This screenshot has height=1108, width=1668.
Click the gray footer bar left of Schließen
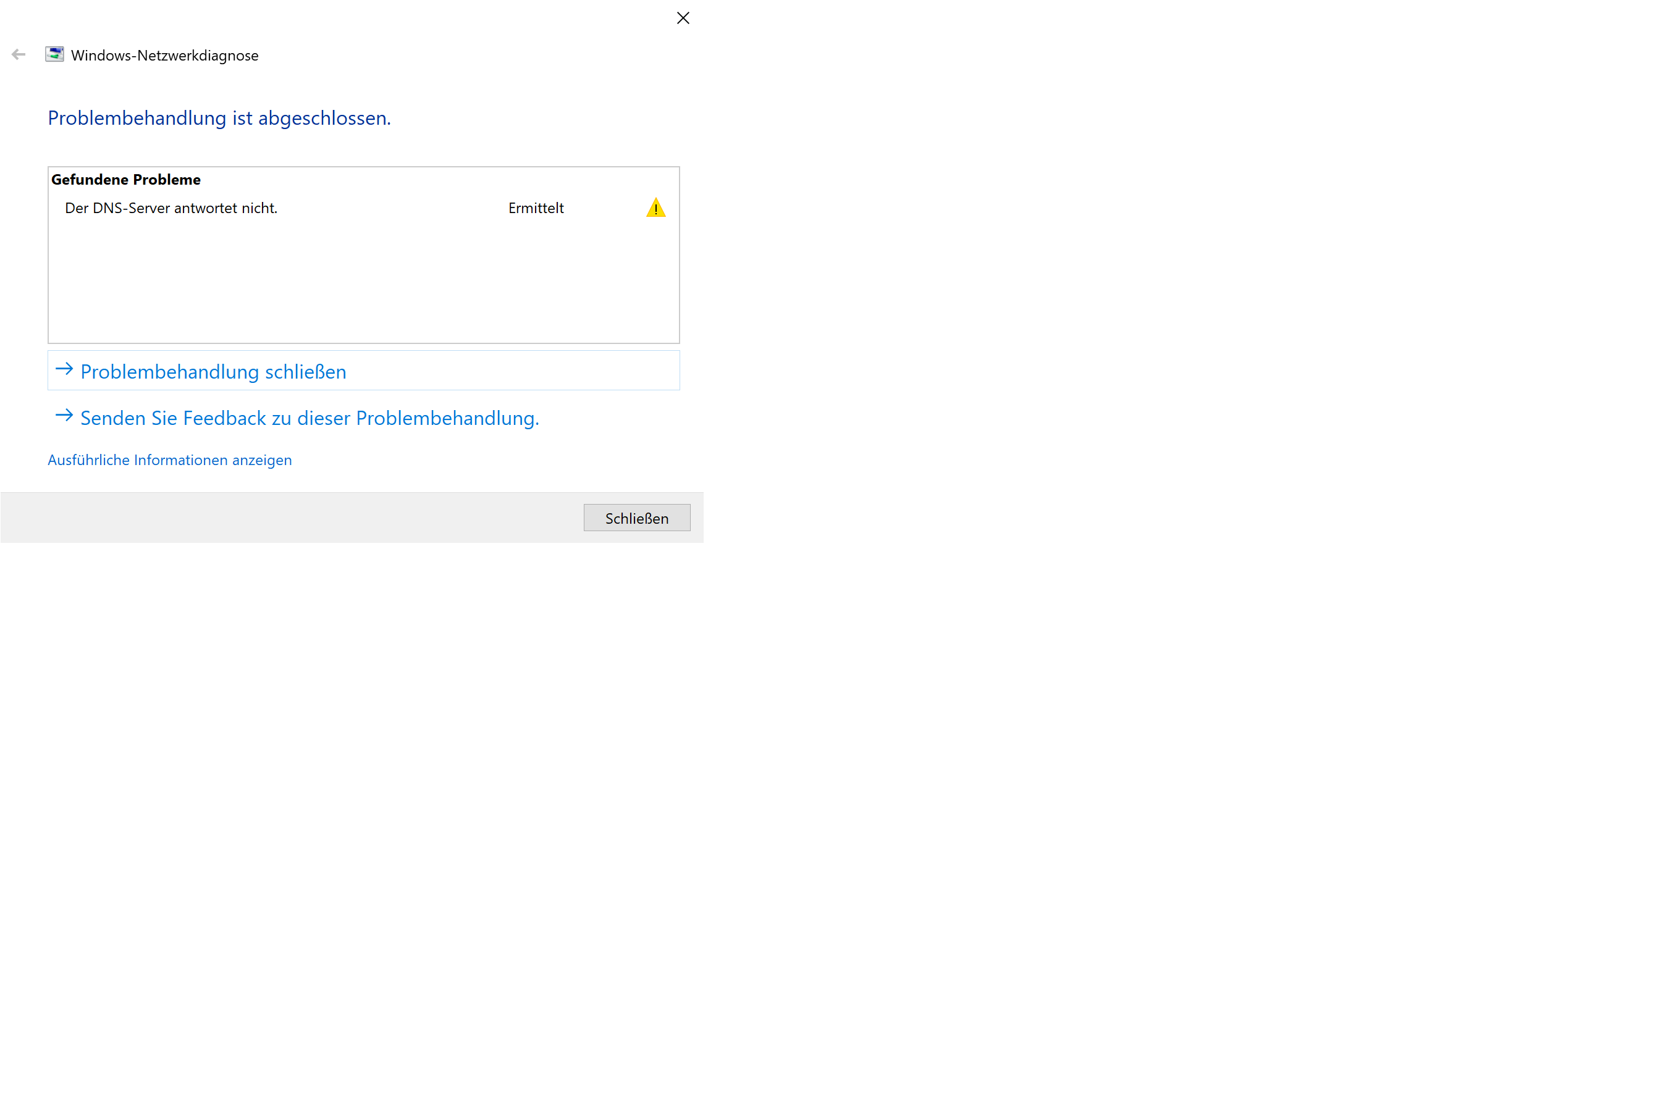point(283,518)
